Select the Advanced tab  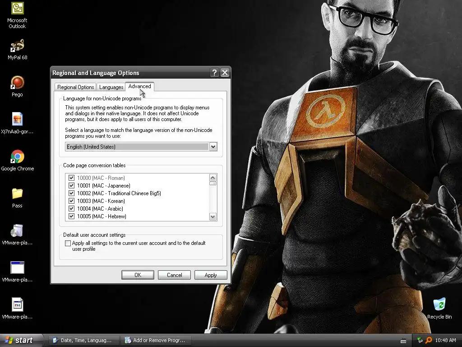139,86
